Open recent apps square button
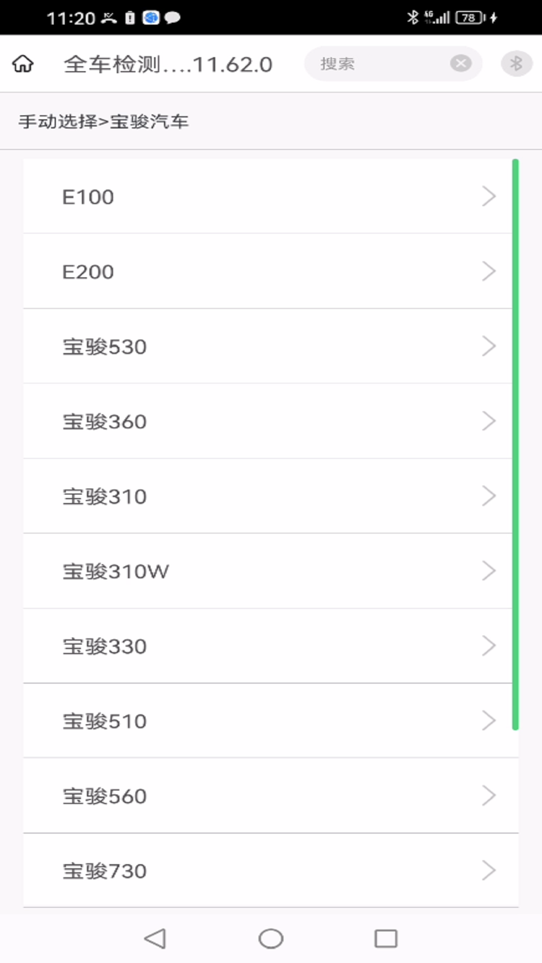The height and width of the screenshot is (963, 542). tap(386, 938)
